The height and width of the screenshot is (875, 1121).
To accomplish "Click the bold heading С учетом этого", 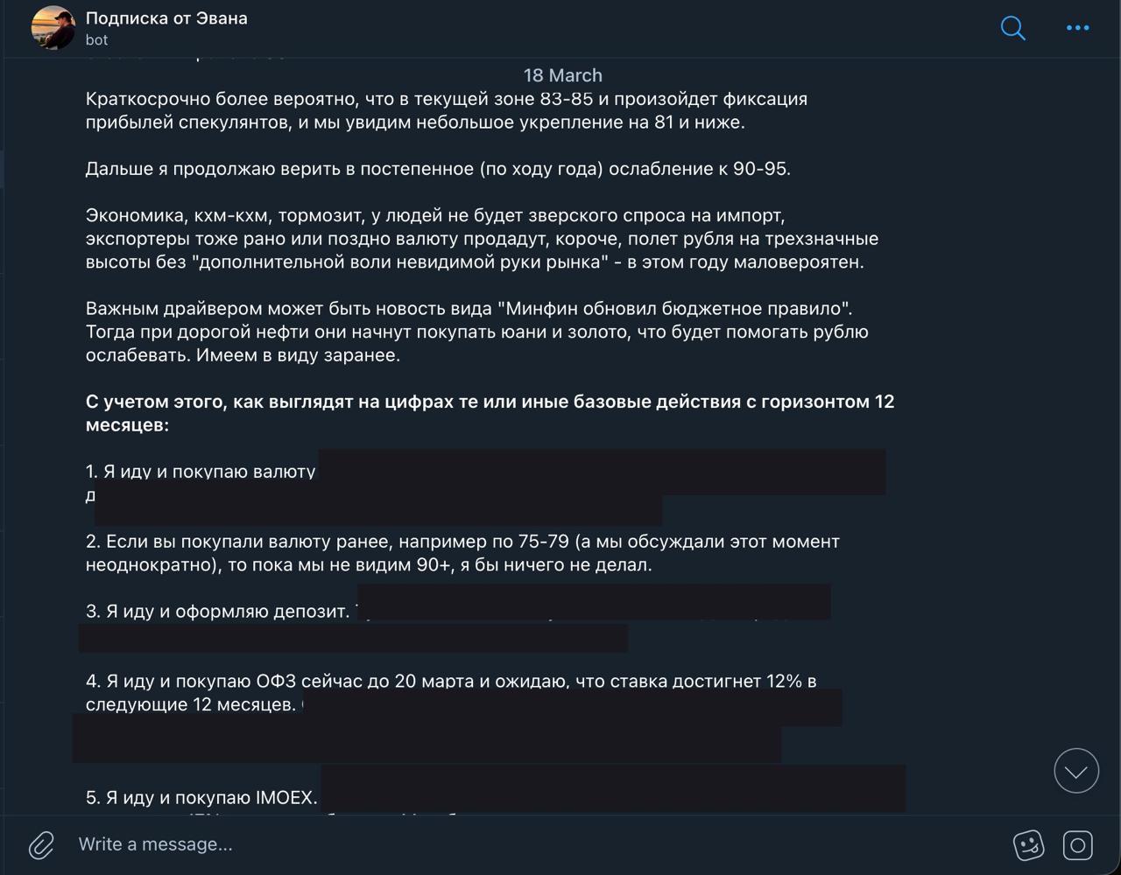I will [x=490, y=413].
